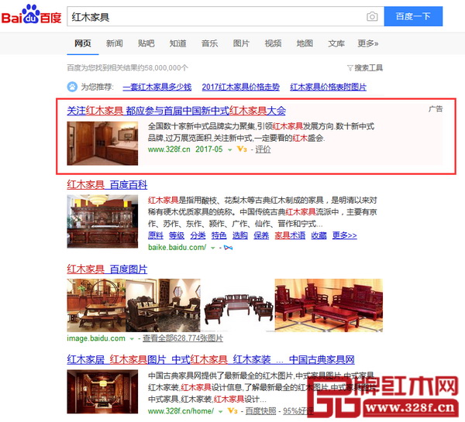Switch to the 新闻 tab
This screenshot has width=465, height=422.
click(x=115, y=43)
